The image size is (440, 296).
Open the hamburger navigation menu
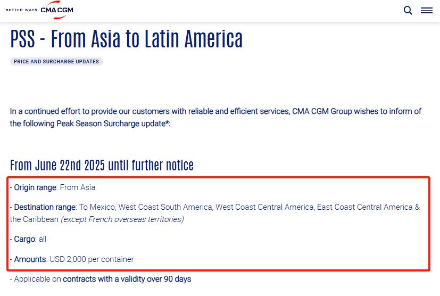tap(427, 11)
